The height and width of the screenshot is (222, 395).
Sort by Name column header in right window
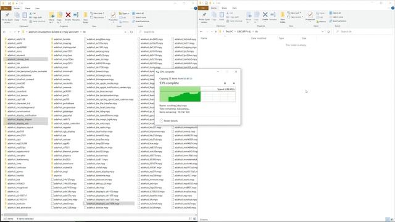coord(204,38)
